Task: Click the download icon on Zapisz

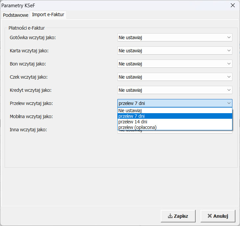Action: coord(170,216)
